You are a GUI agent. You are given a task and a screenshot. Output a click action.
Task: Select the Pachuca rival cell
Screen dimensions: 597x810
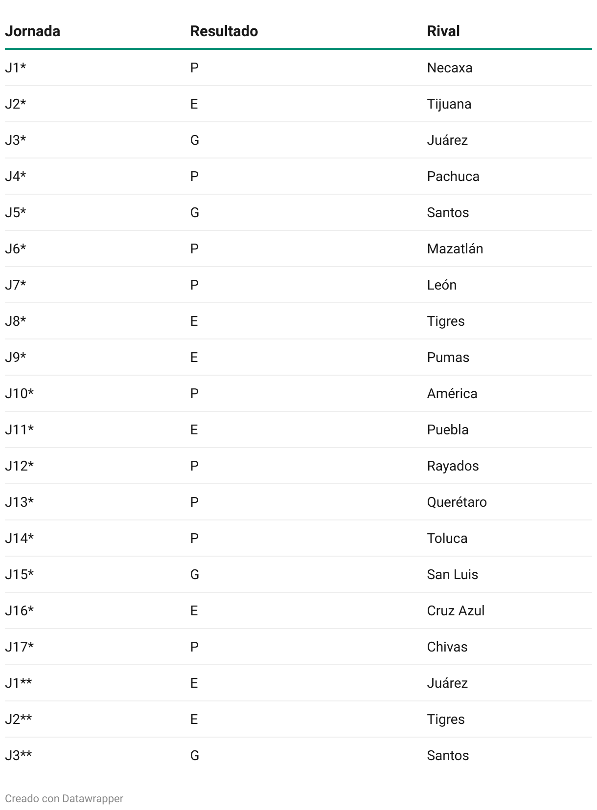pyautogui.click(x=453, y=176)
